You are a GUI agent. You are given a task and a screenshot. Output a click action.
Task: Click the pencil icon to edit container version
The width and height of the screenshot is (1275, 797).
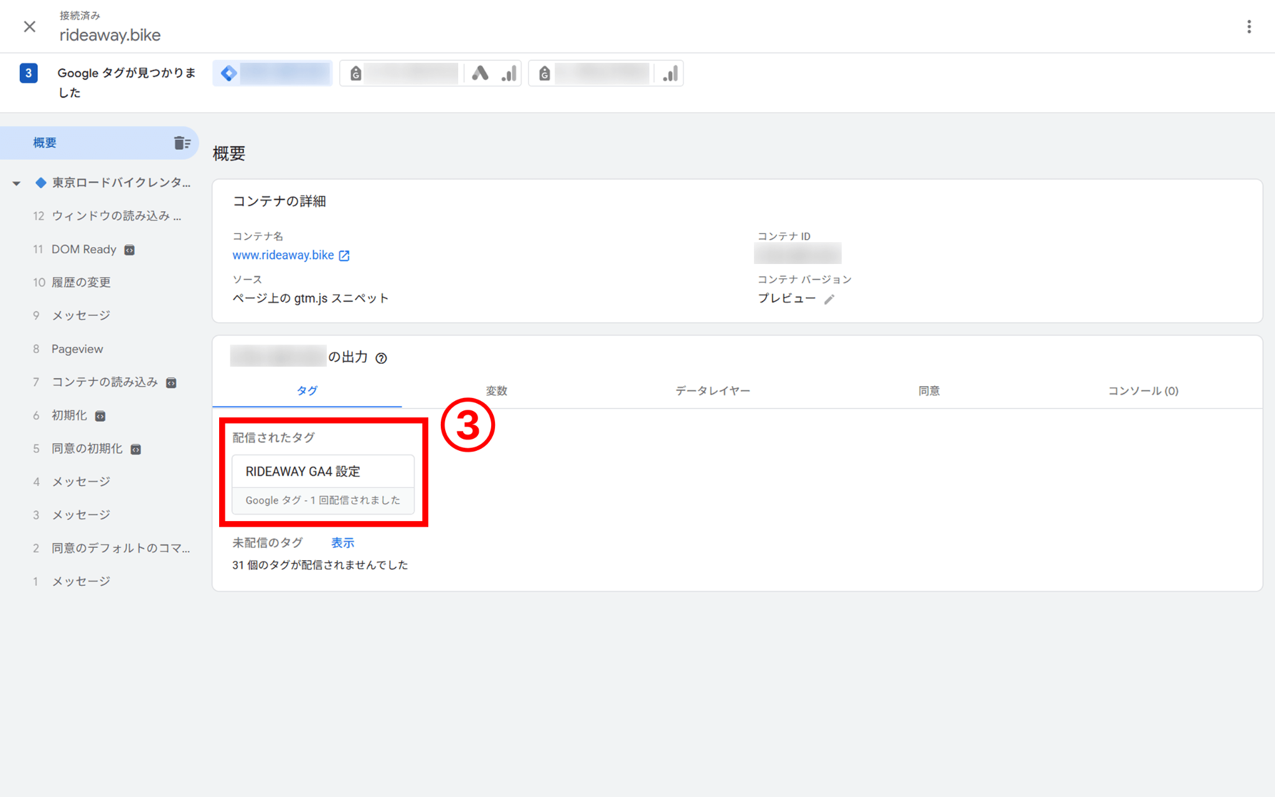(830, 299)
